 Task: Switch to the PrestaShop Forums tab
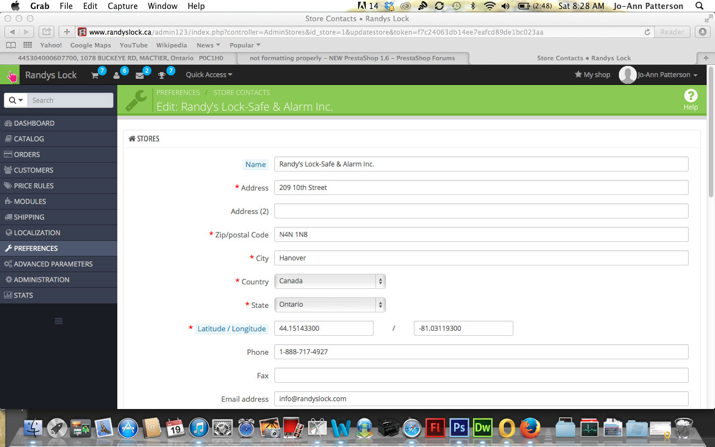352,58
